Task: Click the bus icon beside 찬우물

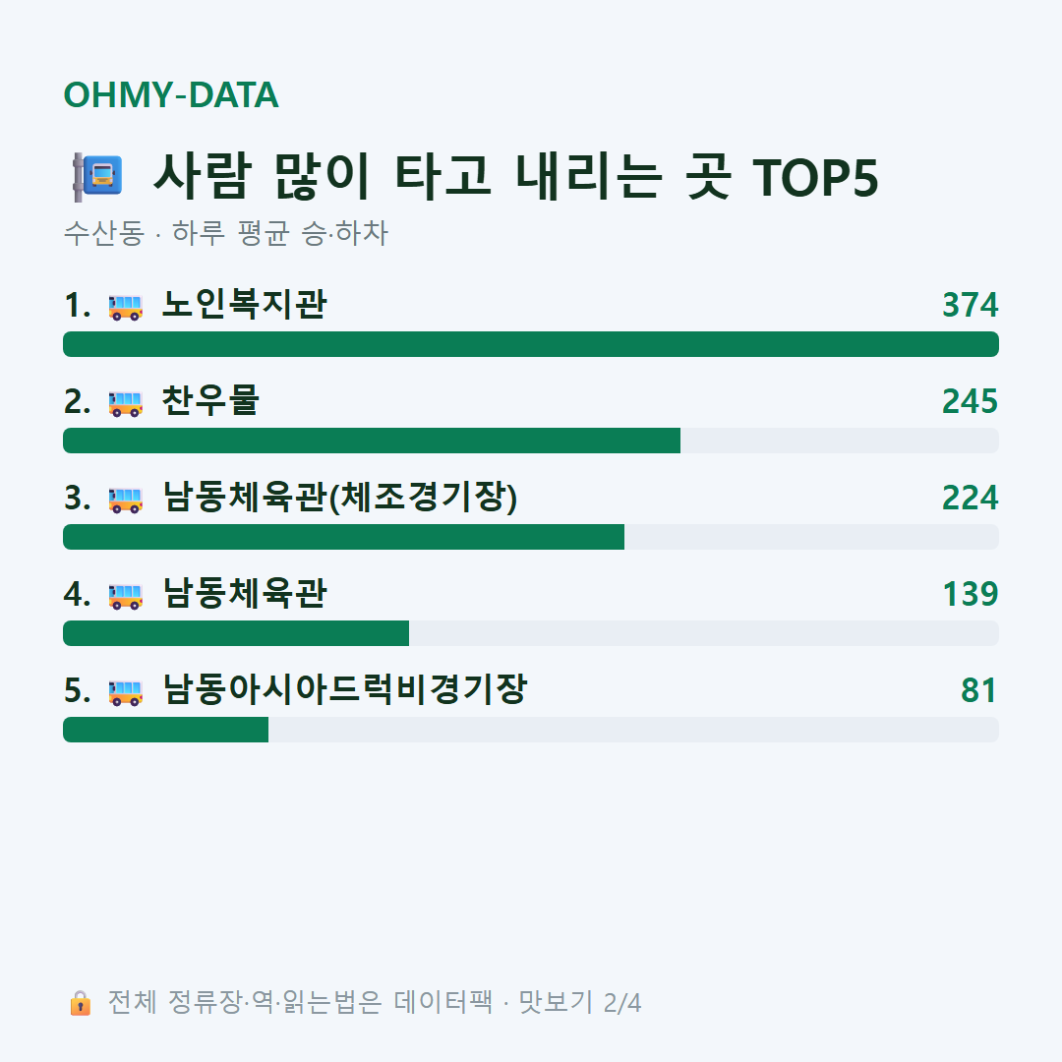Action: tap(125, 403)
